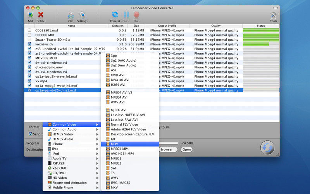Click the Add file toolbar icon
Viewport: 310px width, 194px height.
click(x=30, y=15)
